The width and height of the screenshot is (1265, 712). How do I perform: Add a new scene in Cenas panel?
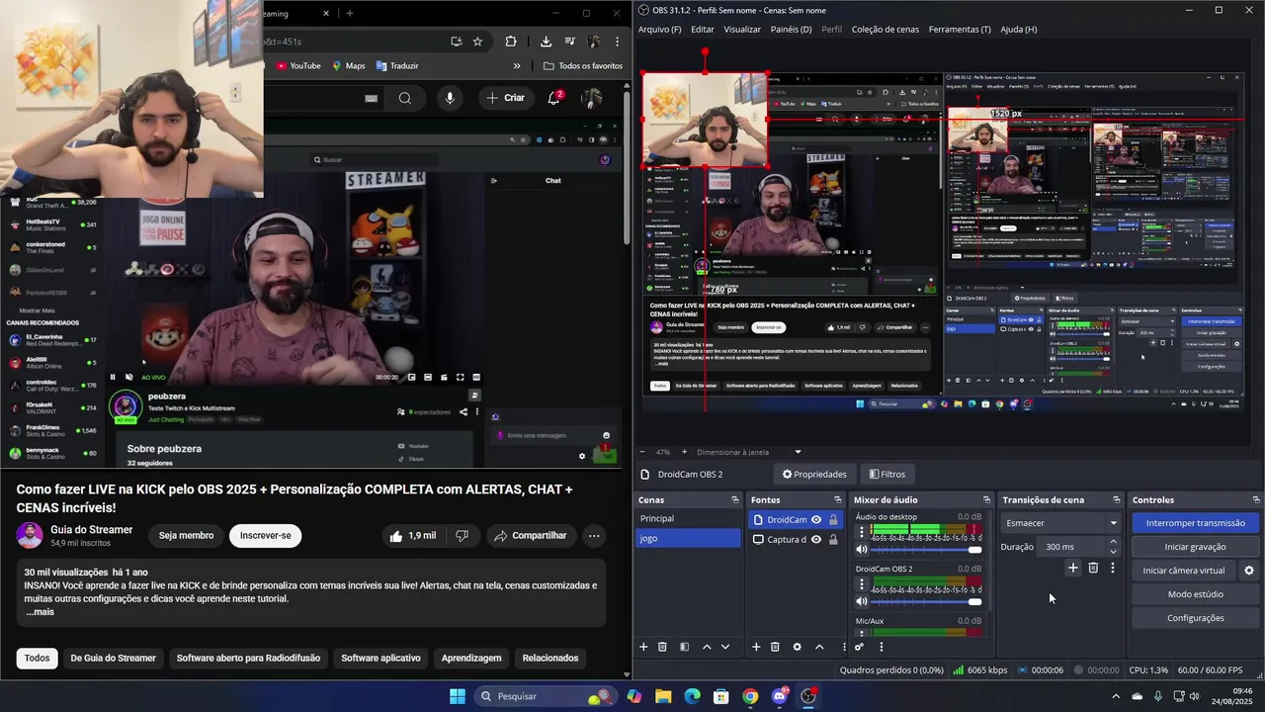click(x=643, y=647)
